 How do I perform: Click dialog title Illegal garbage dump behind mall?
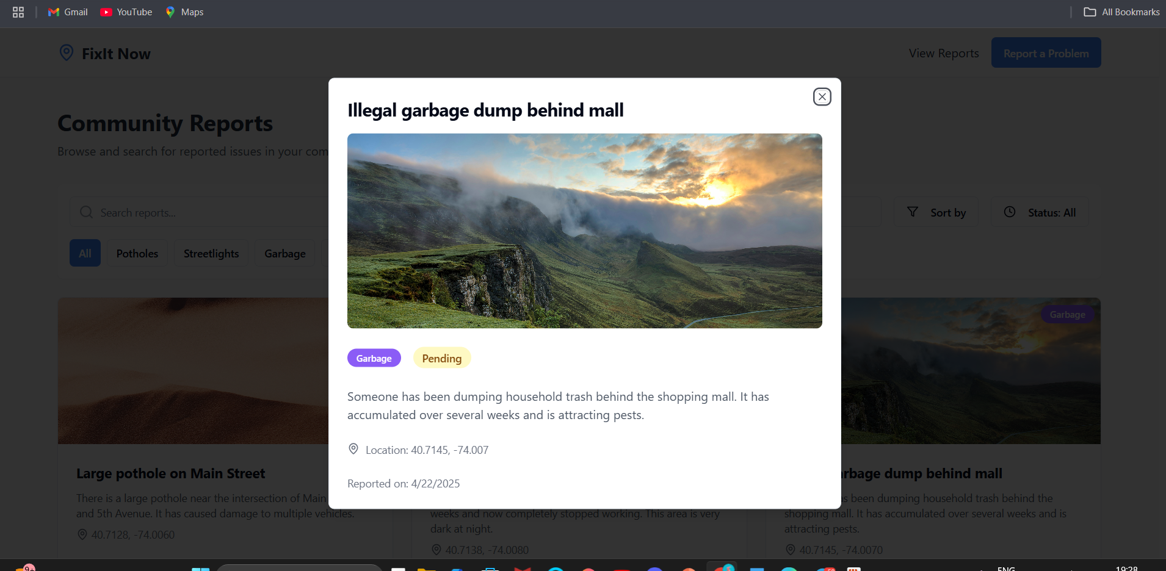pos(485,110)
